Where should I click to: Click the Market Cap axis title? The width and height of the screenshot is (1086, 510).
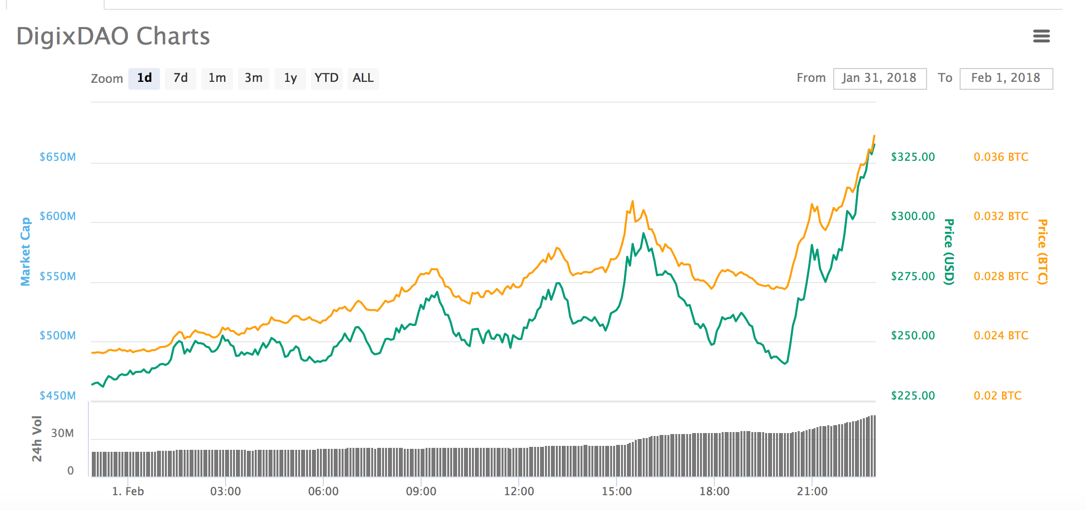pyautogui.click(x=25, y=252)
